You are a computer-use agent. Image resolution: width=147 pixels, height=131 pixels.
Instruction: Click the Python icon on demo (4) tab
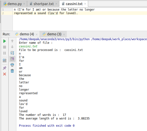point(17,34)
